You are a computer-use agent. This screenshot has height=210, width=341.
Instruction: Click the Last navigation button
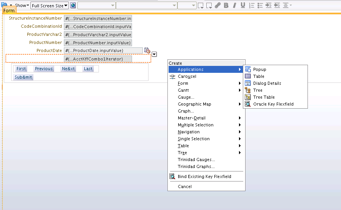[88, 69]
